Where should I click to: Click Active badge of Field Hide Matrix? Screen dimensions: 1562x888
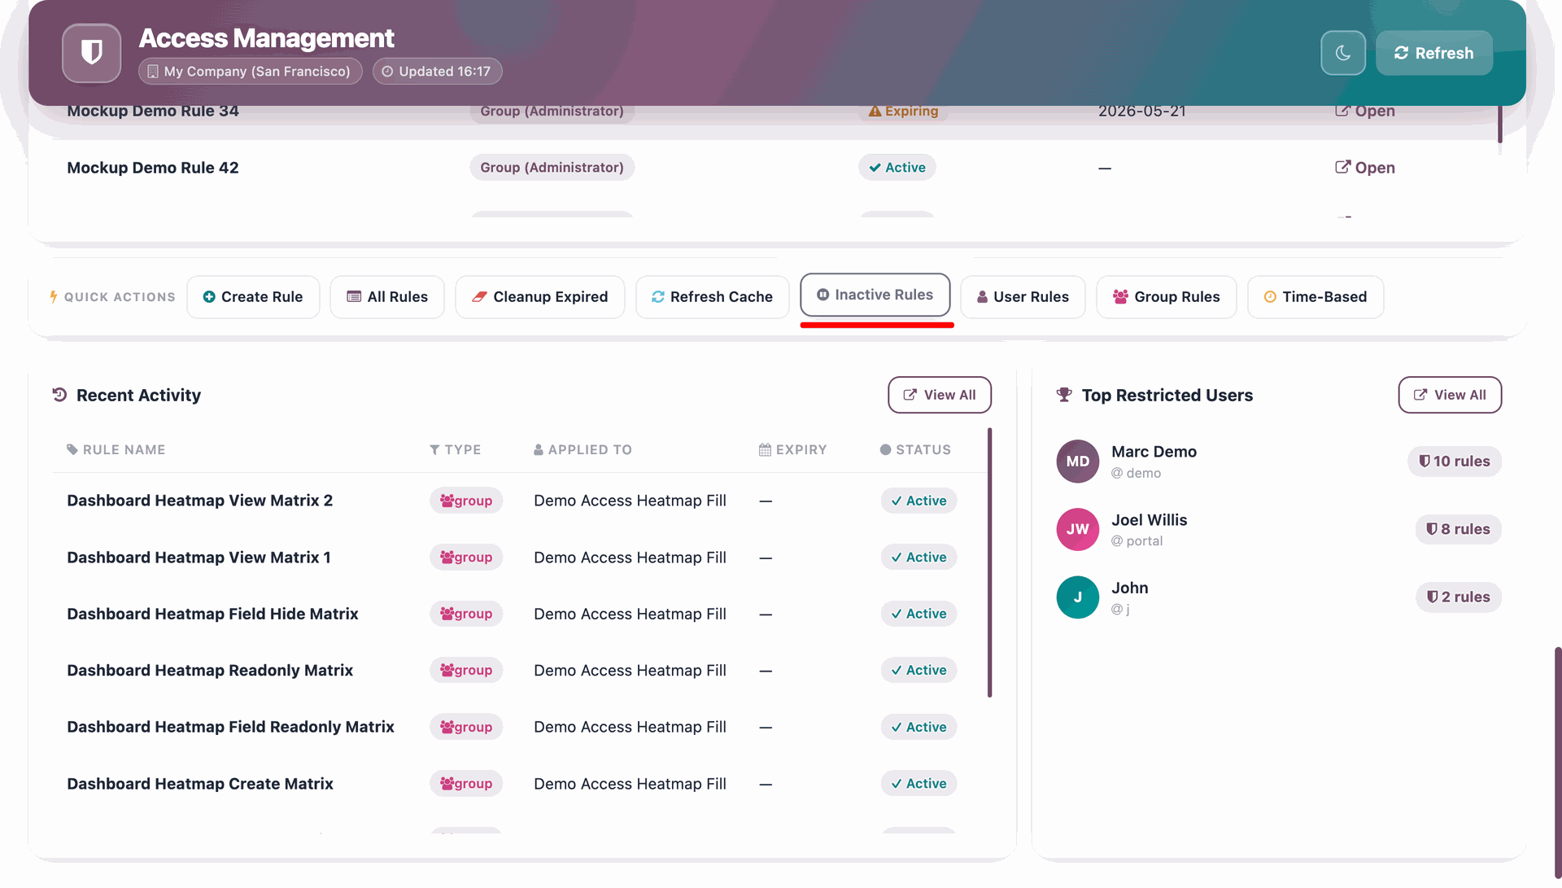(x=918, y=614)
